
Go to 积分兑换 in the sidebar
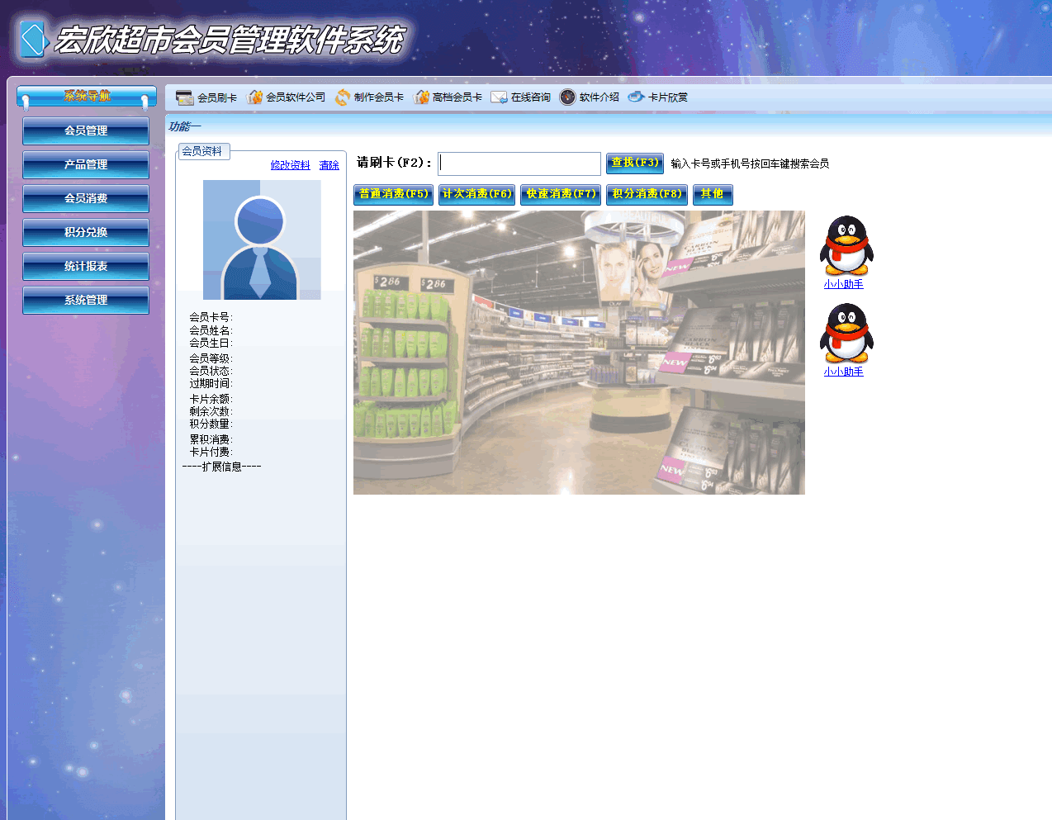(86, 232)
